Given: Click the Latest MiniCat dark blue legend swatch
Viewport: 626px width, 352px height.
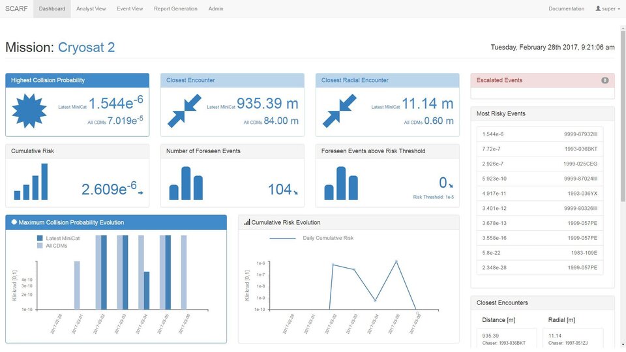Looking at the screenshot, I should click(40, 239).
